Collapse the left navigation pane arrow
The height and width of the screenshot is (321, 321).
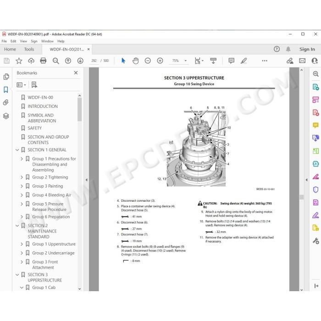pyautogui.click(x=87, y=180)
